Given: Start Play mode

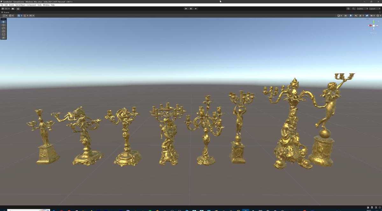Looking at the screenshot, I should point(186,9).
